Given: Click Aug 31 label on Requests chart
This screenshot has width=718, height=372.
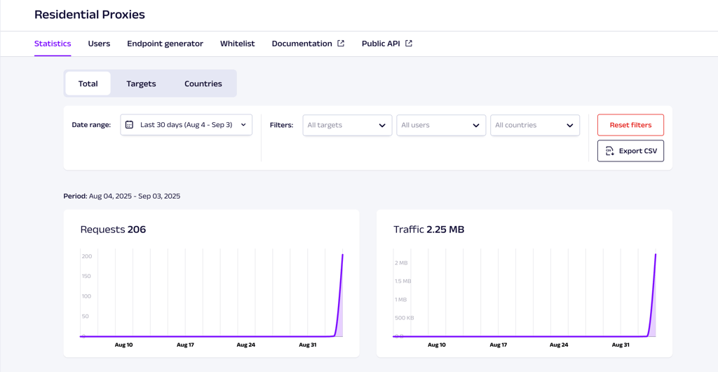Looking at the screenshot, I should pos(307,345).
